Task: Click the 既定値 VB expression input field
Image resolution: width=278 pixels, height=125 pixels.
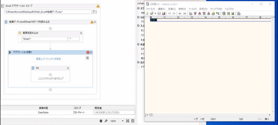Action: (x=114, y=112)
